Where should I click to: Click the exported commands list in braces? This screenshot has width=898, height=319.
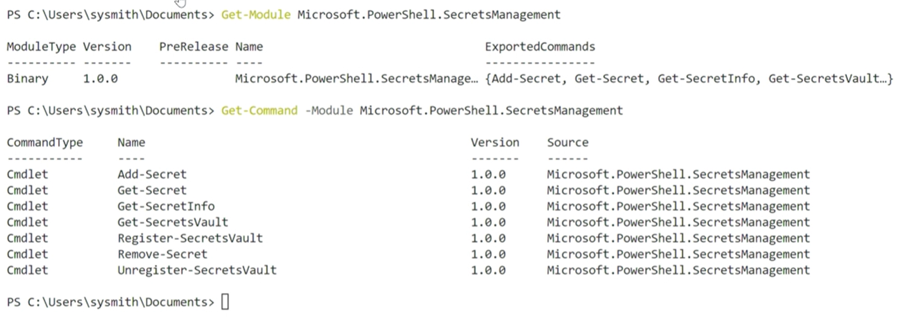tap(689, 79)
